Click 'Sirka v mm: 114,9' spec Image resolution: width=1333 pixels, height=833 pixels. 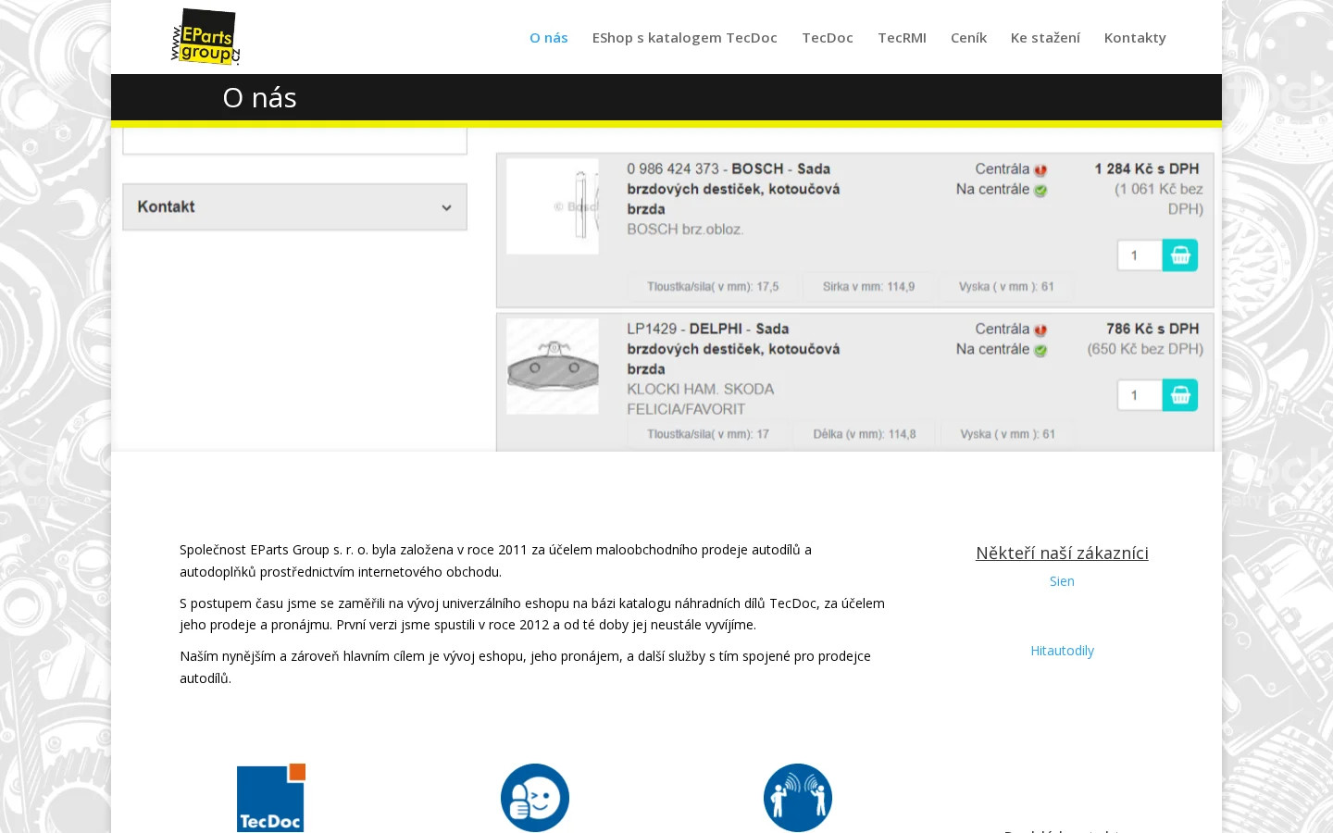click(x=868, y=287)
